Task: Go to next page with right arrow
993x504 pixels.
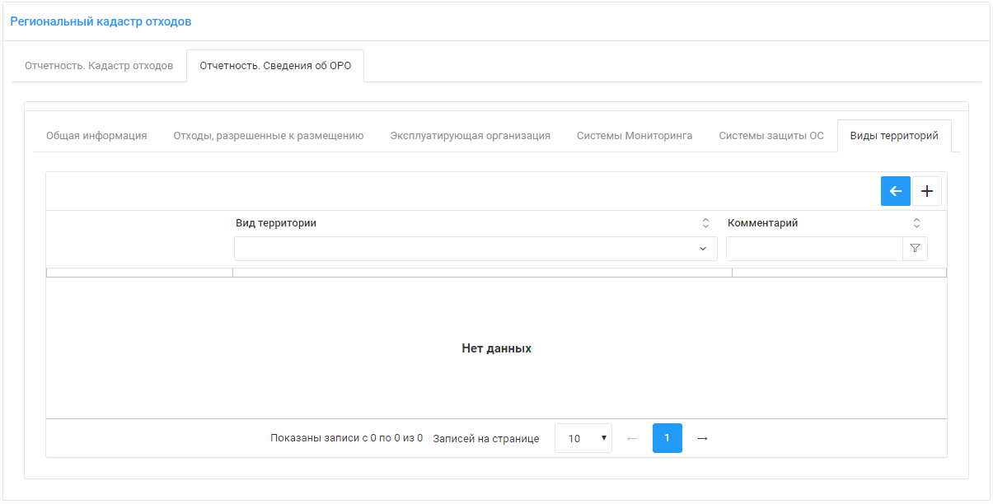Action: click(x=702, y=438)
